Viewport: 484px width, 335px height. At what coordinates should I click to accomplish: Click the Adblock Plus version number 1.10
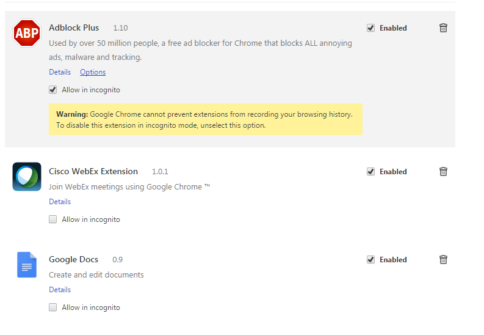(x=120, y=28)
